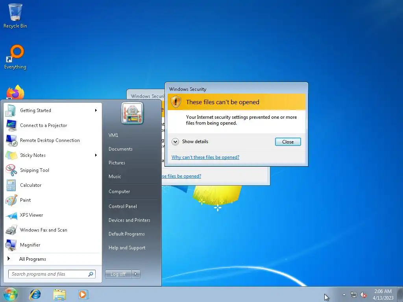Screen dimensions: 403x302
Task: Click the Calculator icon
Action: click(x=11, y=185)
